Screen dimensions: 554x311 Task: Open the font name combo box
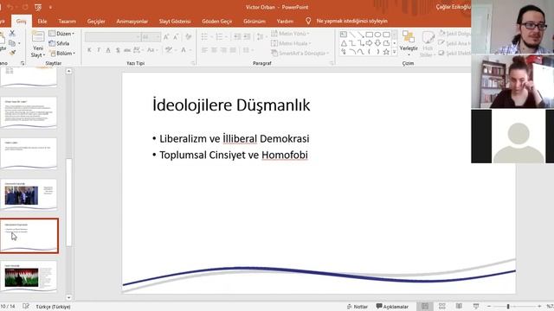(x=113, y=36)
